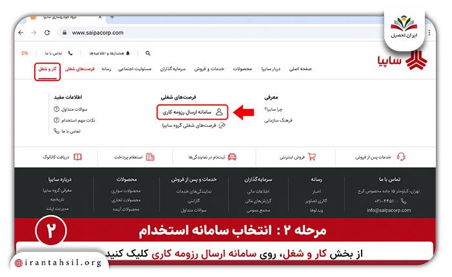Click question icon beside سوالات متداول
The image size is (452, 277).
tap(56, 110)
